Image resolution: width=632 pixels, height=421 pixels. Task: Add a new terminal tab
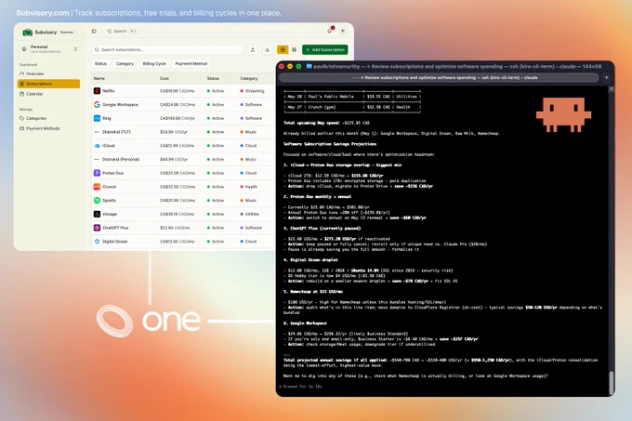pos(606,78)
